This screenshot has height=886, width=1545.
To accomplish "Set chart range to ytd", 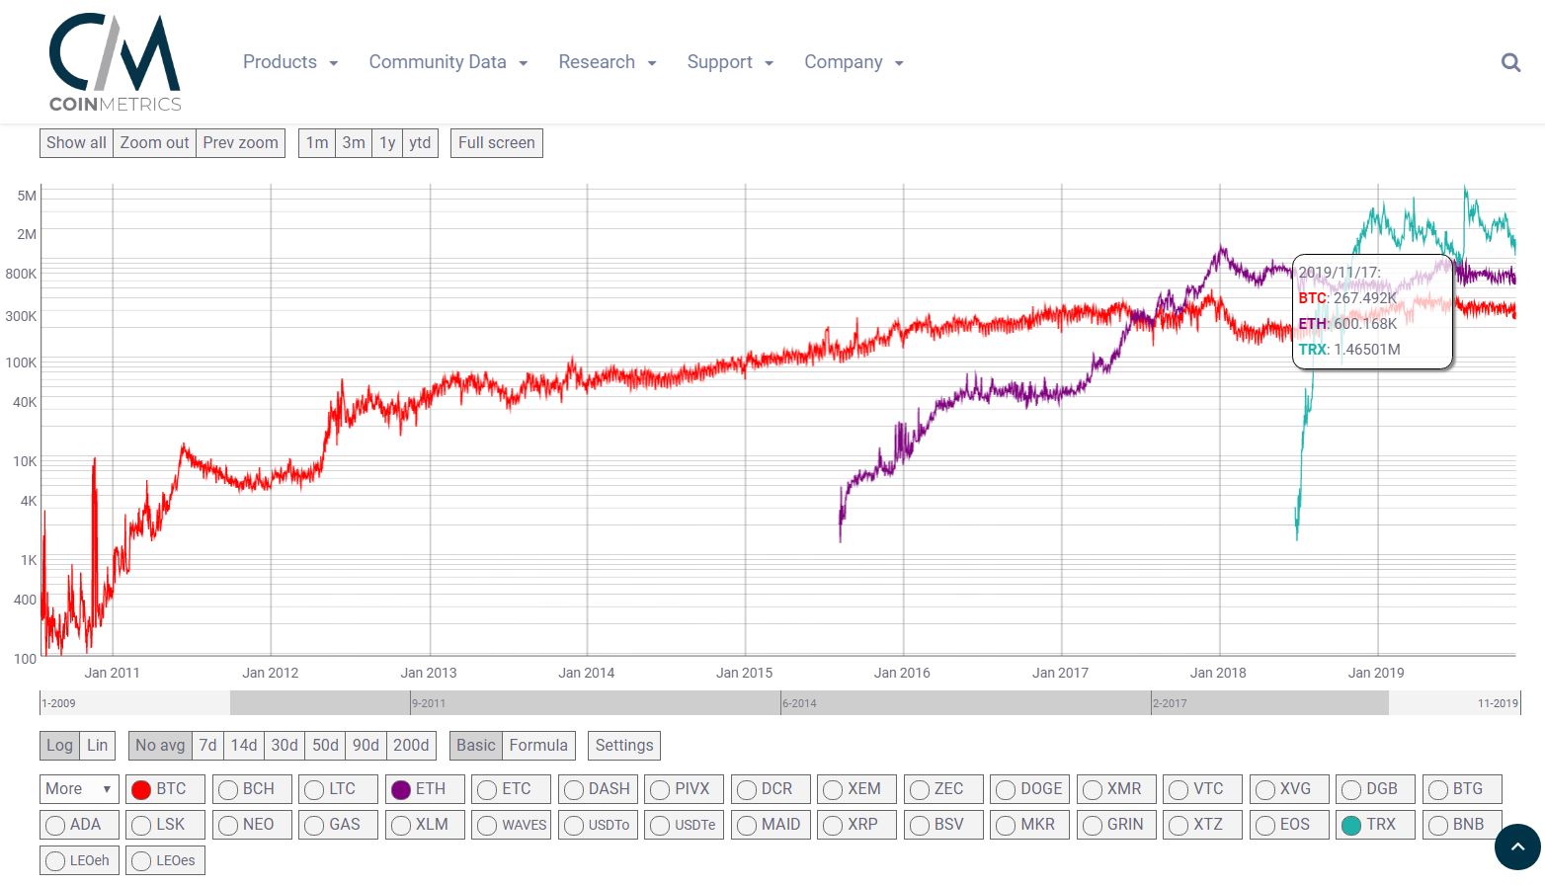I will [x=420, y=142].
